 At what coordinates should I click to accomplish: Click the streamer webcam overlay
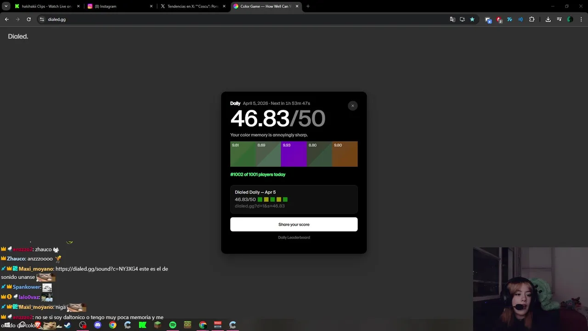click(x=531, y=289)
